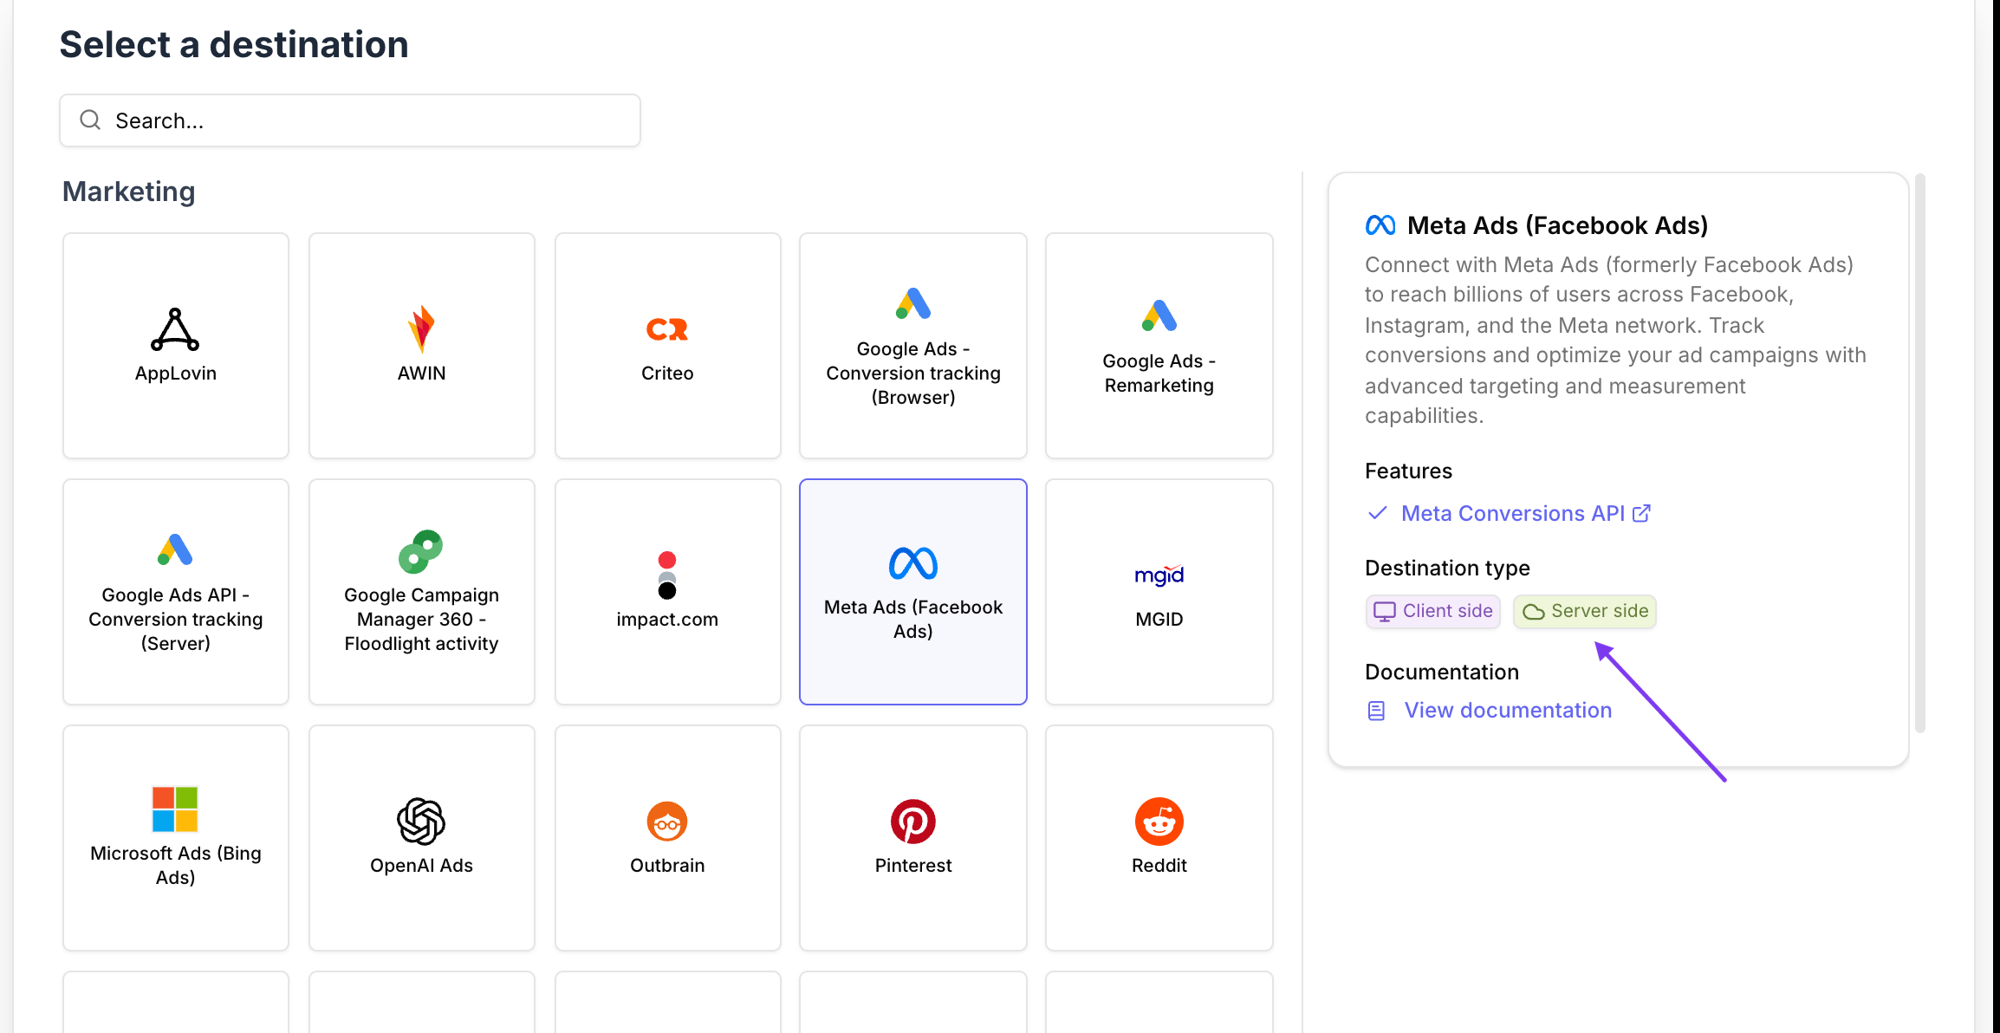Image resolution: width=2000 pixels, height=1033 pixels.
Task: Focus the destination Search field
Action: tap(350, 120)
